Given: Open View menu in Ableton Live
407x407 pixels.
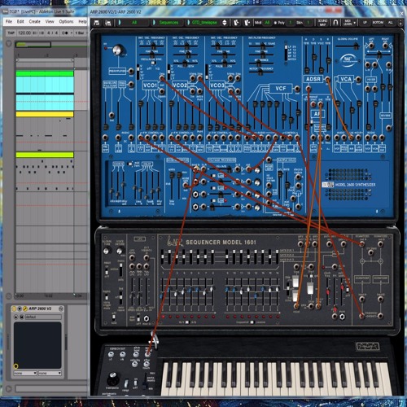Looking at the screenshot, I should coord(50,21).
